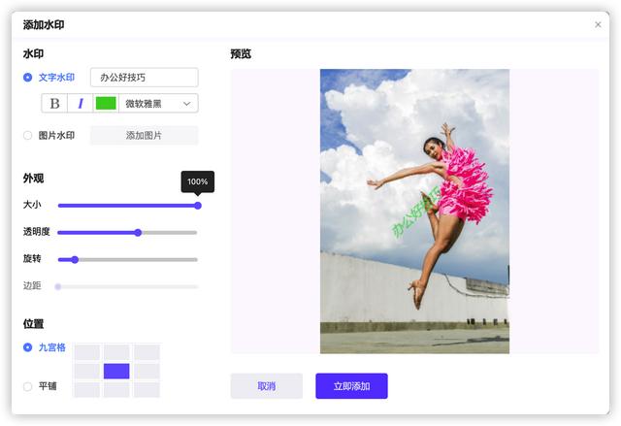Select the top-center grid cell

click(x=116, y=352)
